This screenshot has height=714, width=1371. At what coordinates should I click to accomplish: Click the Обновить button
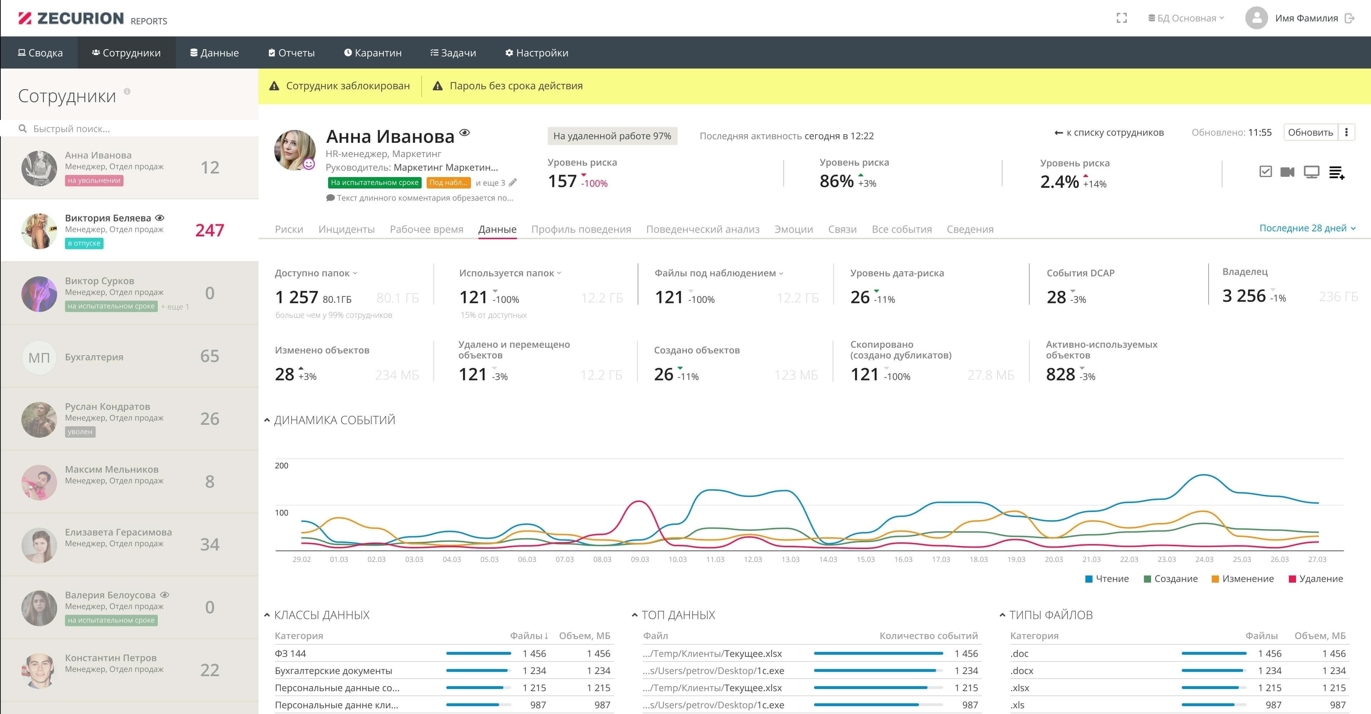pos(1310,132)
